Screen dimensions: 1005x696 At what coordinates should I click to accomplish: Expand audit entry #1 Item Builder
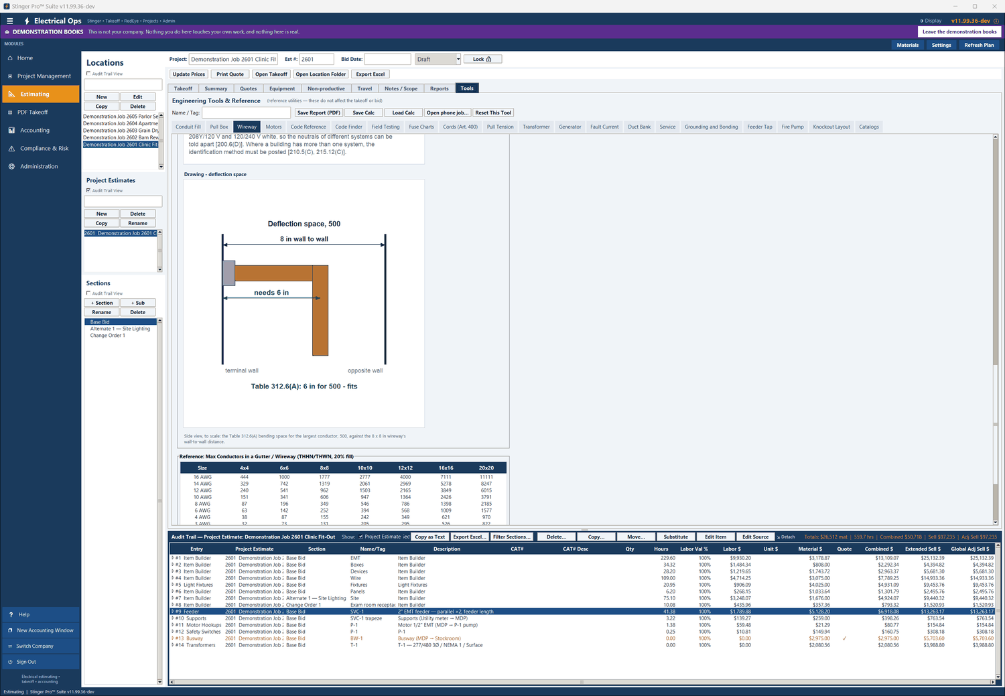click(x=172, y=558)
